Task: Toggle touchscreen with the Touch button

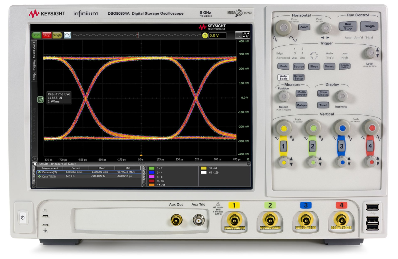Action: 323,106
